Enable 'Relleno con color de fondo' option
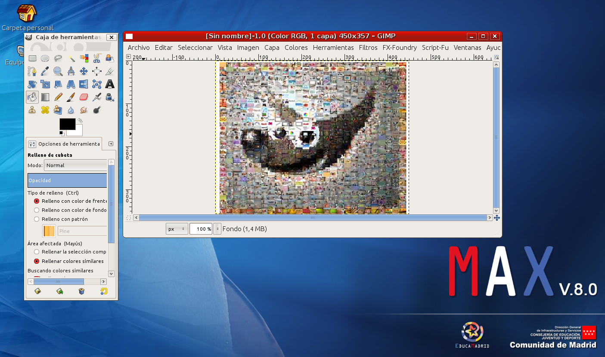Viewport: 605px width, 357px height. 37,210
